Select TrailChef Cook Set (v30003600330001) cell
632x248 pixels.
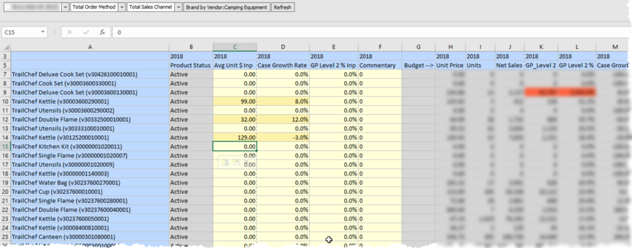90,84
